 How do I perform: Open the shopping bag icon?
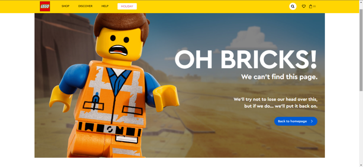(310, 6)
